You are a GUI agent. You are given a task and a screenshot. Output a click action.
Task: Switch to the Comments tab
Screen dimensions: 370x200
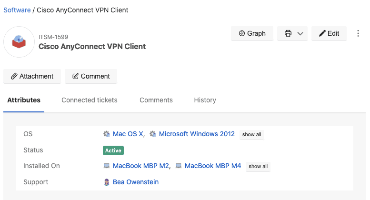156,100
